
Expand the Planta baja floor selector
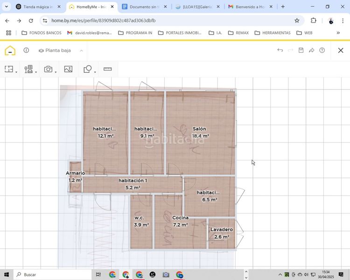coord(61,50)
